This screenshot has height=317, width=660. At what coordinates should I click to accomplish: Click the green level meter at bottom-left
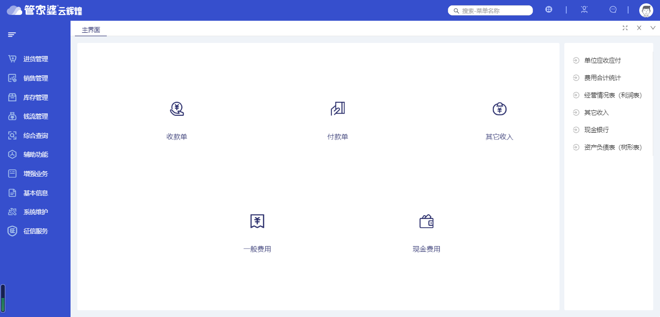3,298
